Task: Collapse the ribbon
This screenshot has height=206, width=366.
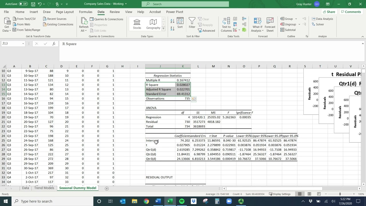Action: tap(363, 36)
